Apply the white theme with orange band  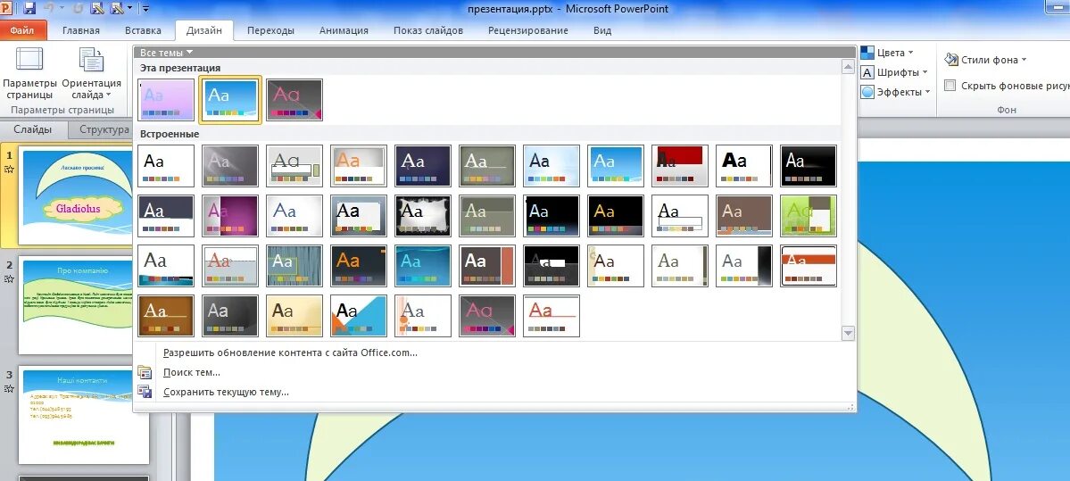(x=809, y=266)
